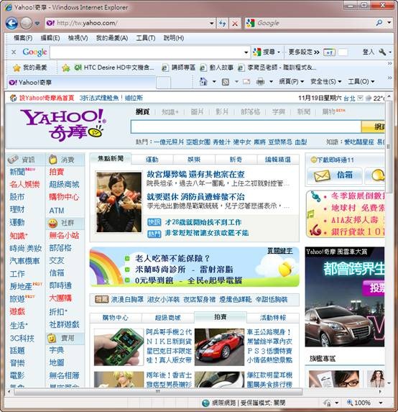Select the 編輯精選 news tab
Viewport: 398px width, 412px height.
click(x=278, y=160)
